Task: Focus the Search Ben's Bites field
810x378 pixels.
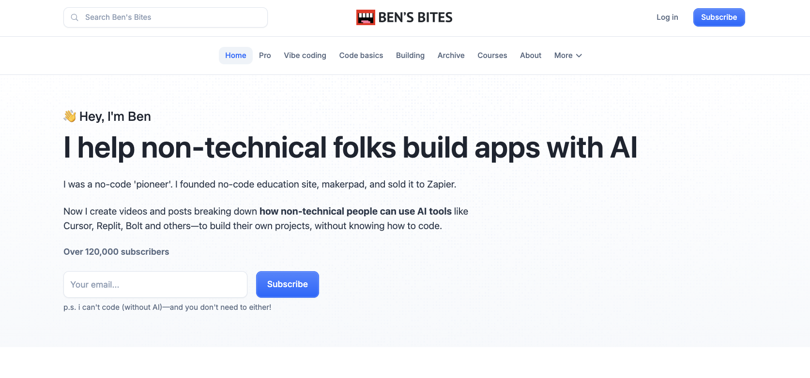Action: tap(166, 17)
